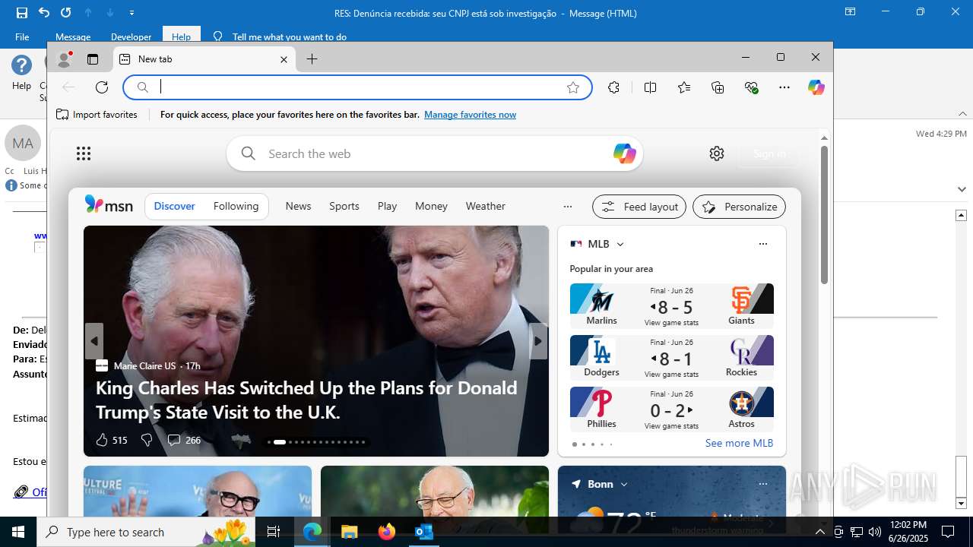Expand the MLB league dropdown
973x547 pixels.
[620, 244]
